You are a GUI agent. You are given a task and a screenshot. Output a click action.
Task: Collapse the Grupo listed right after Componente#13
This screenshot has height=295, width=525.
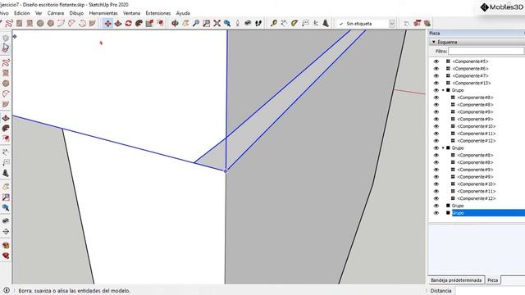tap(443, 90)
